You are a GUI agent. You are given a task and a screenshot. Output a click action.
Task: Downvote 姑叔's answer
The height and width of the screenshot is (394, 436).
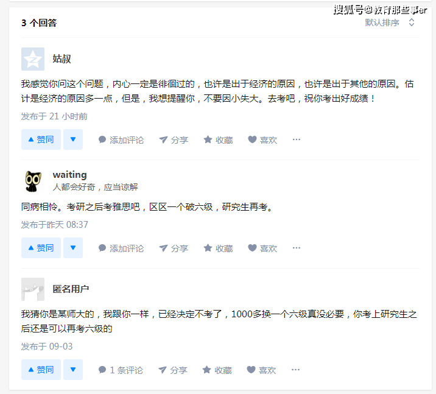pos(73,139)
